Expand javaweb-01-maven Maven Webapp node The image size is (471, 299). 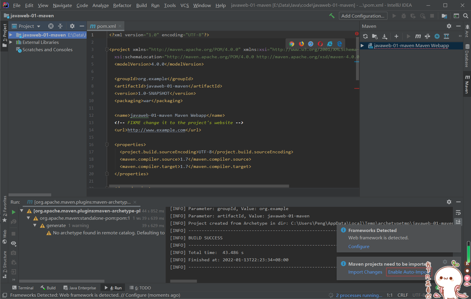point(362,46)
